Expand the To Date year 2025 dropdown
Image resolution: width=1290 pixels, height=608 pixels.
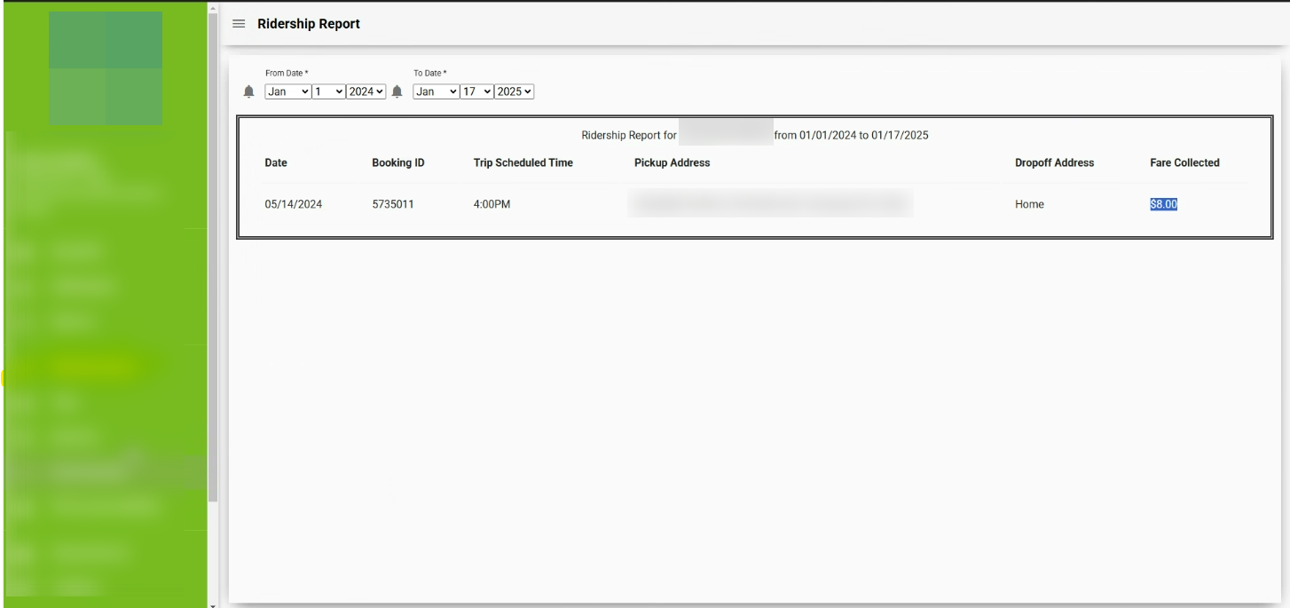click(515, 91)
